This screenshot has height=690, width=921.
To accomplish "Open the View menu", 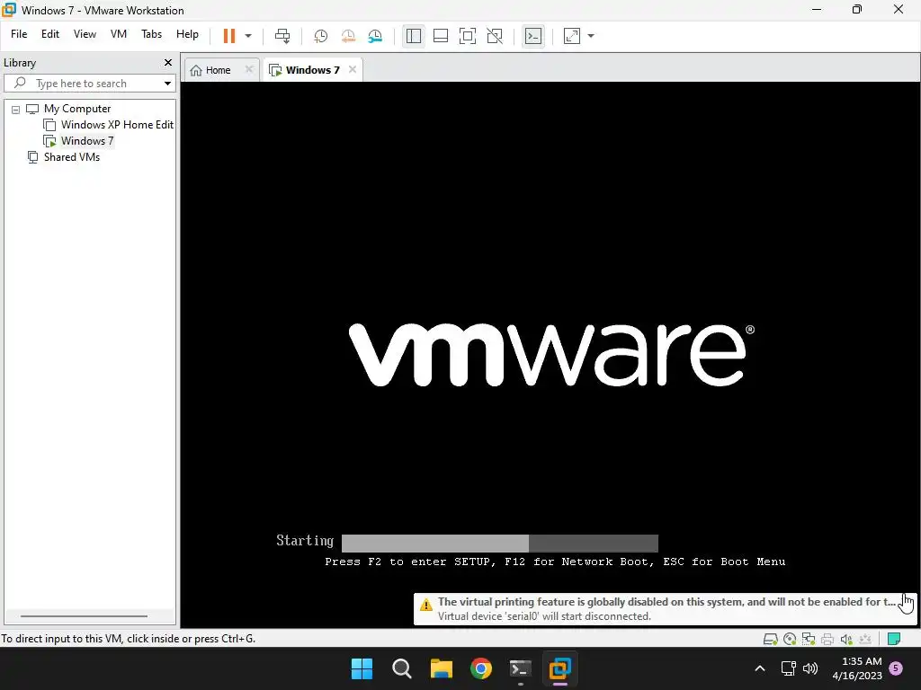I will pyautogui.click(x=85, y=34).
